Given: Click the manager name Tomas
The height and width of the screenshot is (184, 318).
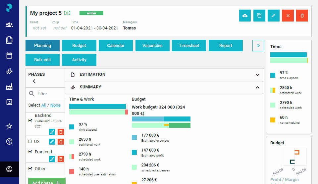Looking at the screenshot, I should [x=130, y=28].
